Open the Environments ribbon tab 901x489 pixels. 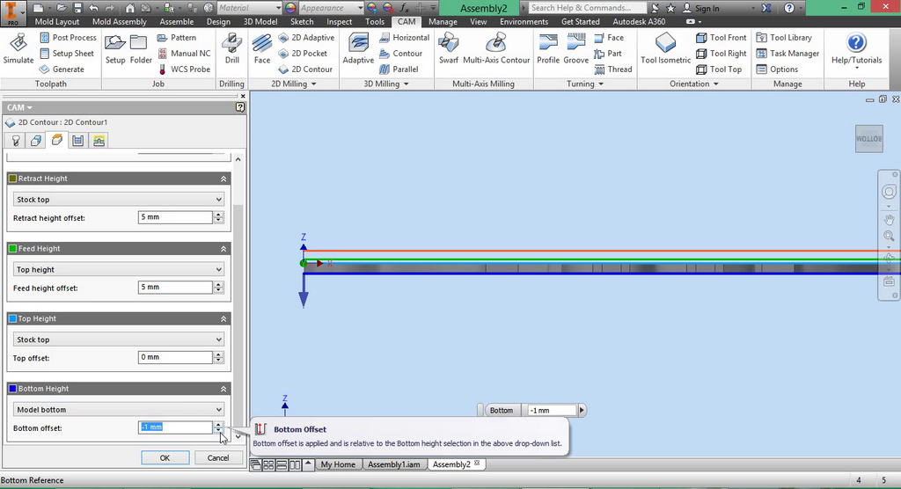point(524,22)
